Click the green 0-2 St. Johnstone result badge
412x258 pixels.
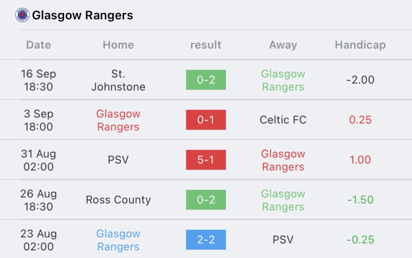click(206, 80)
